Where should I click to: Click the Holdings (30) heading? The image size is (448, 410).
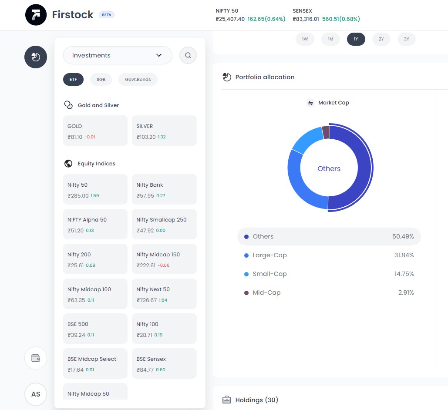257,400
